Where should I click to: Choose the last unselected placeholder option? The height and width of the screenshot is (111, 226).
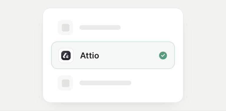coord(94,83)
